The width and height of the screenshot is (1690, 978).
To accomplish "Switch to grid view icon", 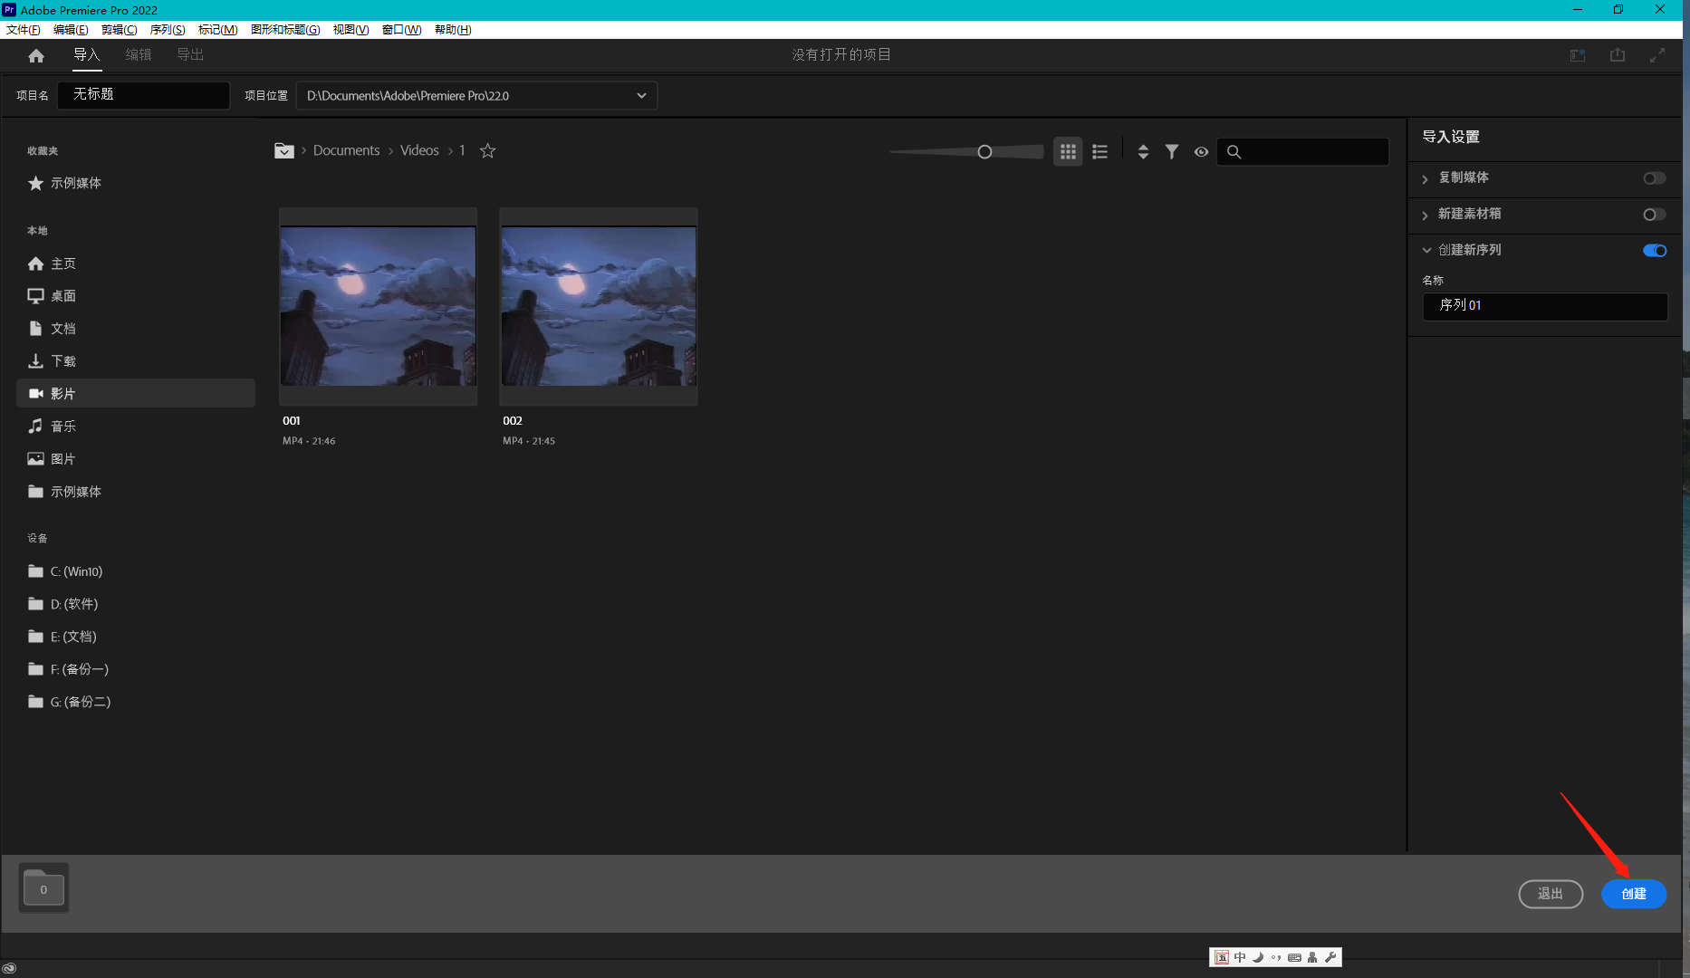I will click(x=1068, y=152).
